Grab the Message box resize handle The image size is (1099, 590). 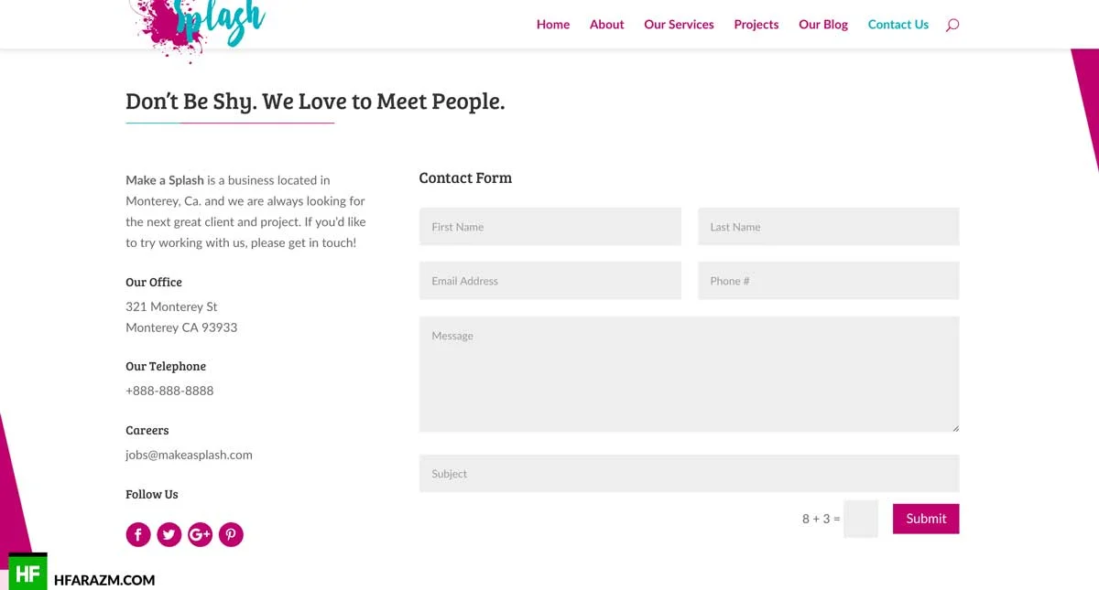tap(955, 427)
